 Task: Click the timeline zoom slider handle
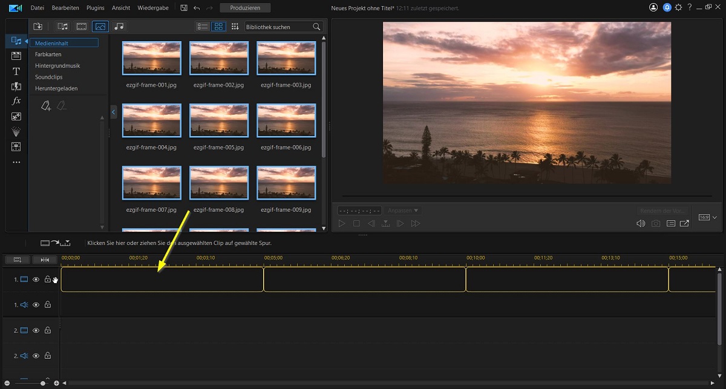click(x=43, y=383)
